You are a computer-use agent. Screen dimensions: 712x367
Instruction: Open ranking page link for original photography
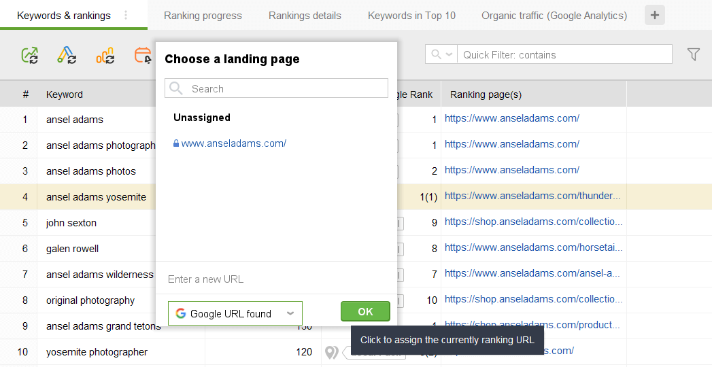point(534,300)
